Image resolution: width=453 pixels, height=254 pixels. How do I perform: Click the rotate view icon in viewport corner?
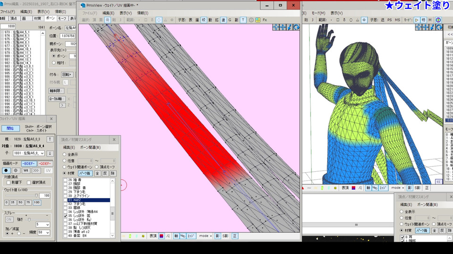[296, 28]
